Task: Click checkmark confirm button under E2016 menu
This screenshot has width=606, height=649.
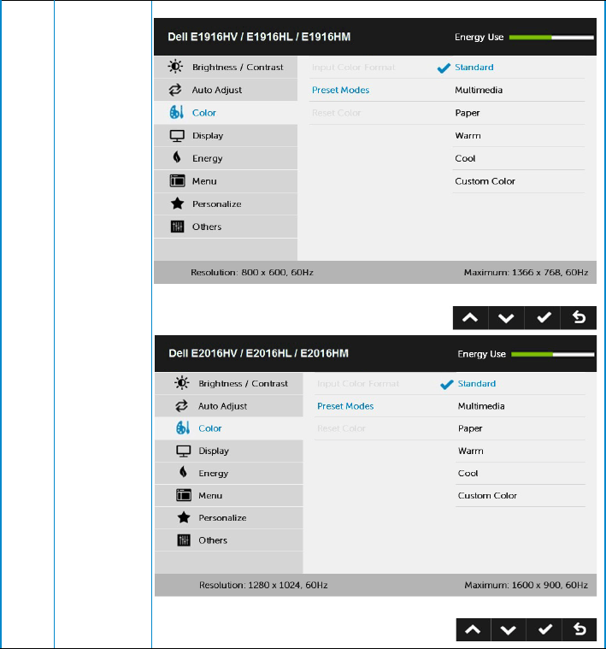Action: pyautogui.click(x=544, y=629)
